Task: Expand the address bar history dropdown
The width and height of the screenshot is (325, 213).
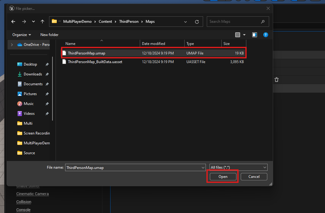Action: pyautogui.click(x=185, y=22)
